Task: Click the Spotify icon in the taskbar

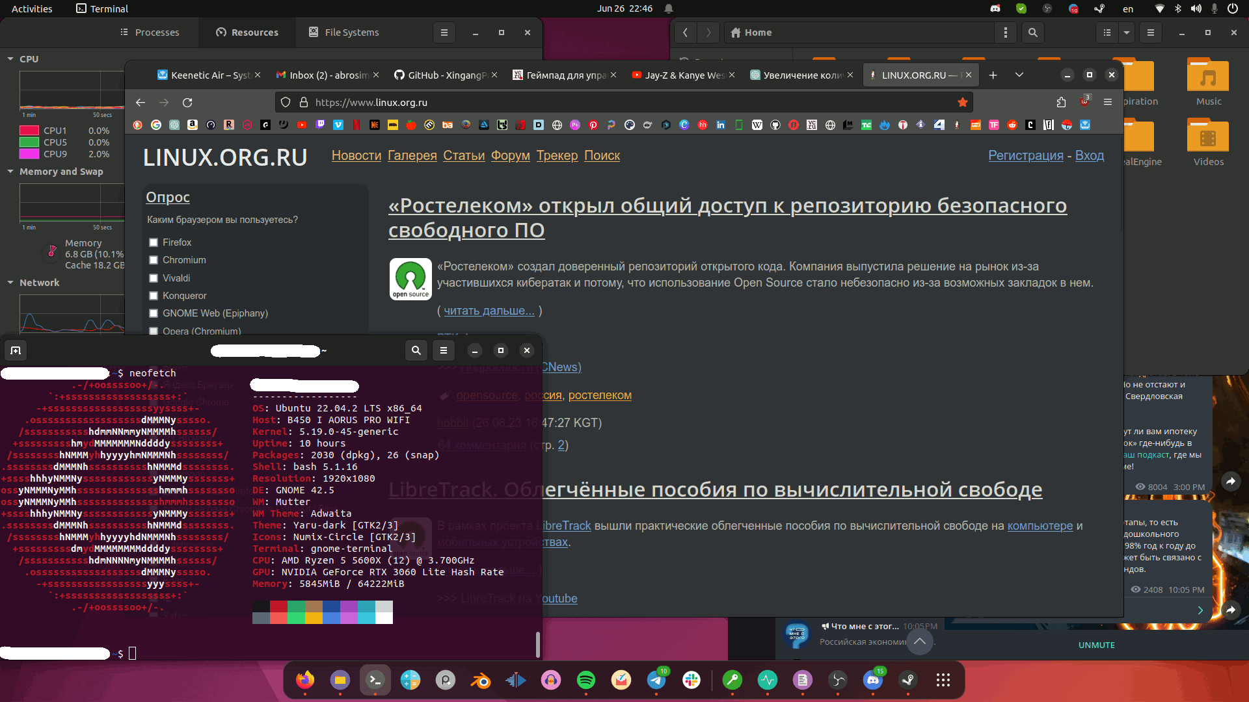Action: coord(585,681)
